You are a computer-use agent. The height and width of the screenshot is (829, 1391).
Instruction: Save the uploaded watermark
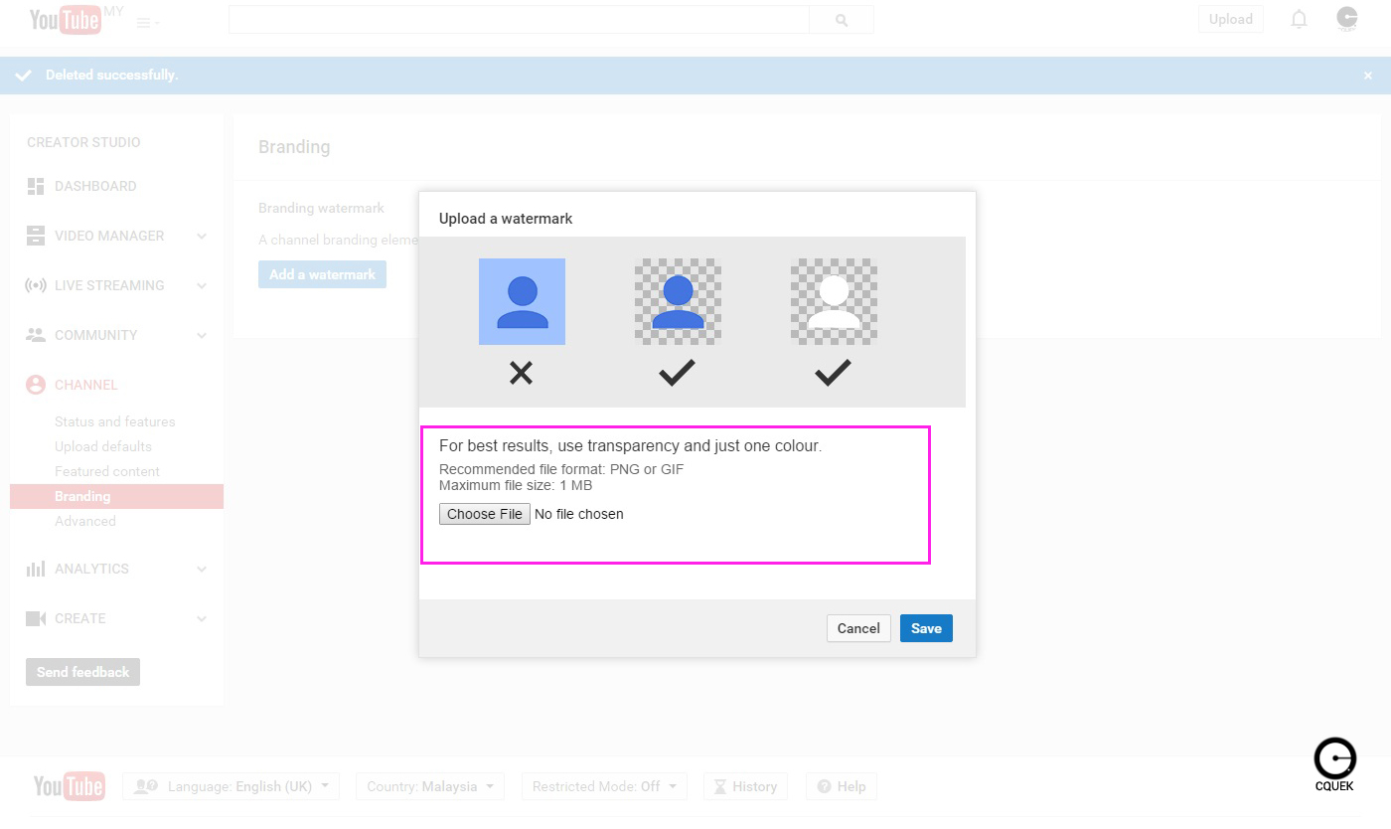[x=926, y=628]
